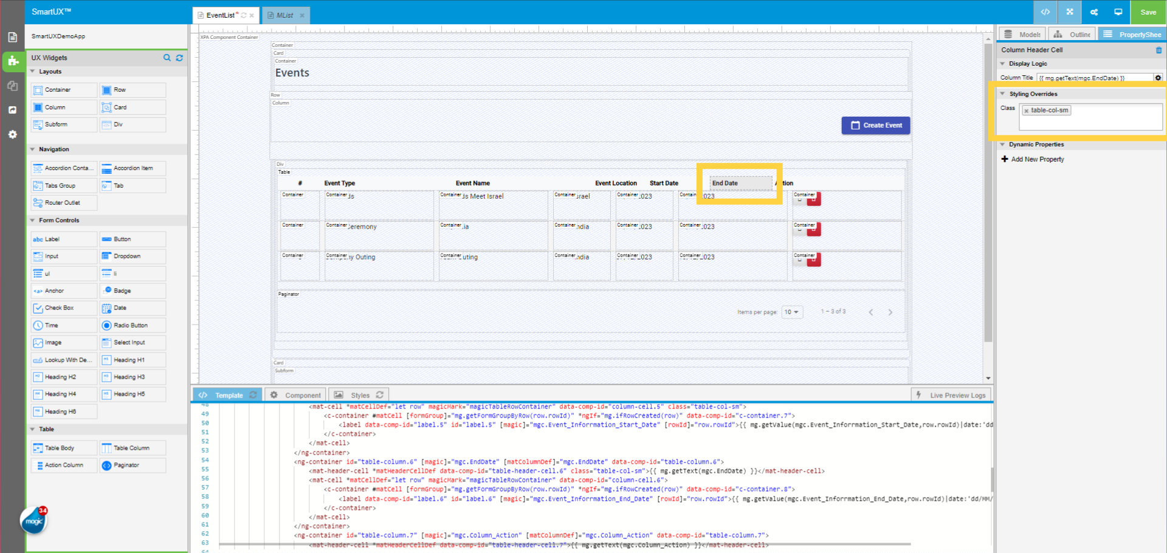Open the gears settings icon in the top bar

point(1094,12)
